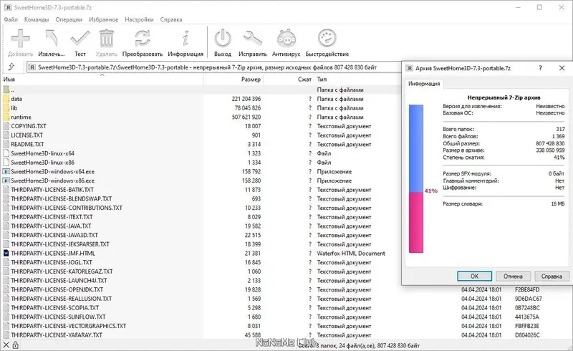
Task: Select THIRDPARTY-LICENSE-BLENDSWAP.TXT
Action: (x=62, y=199)
